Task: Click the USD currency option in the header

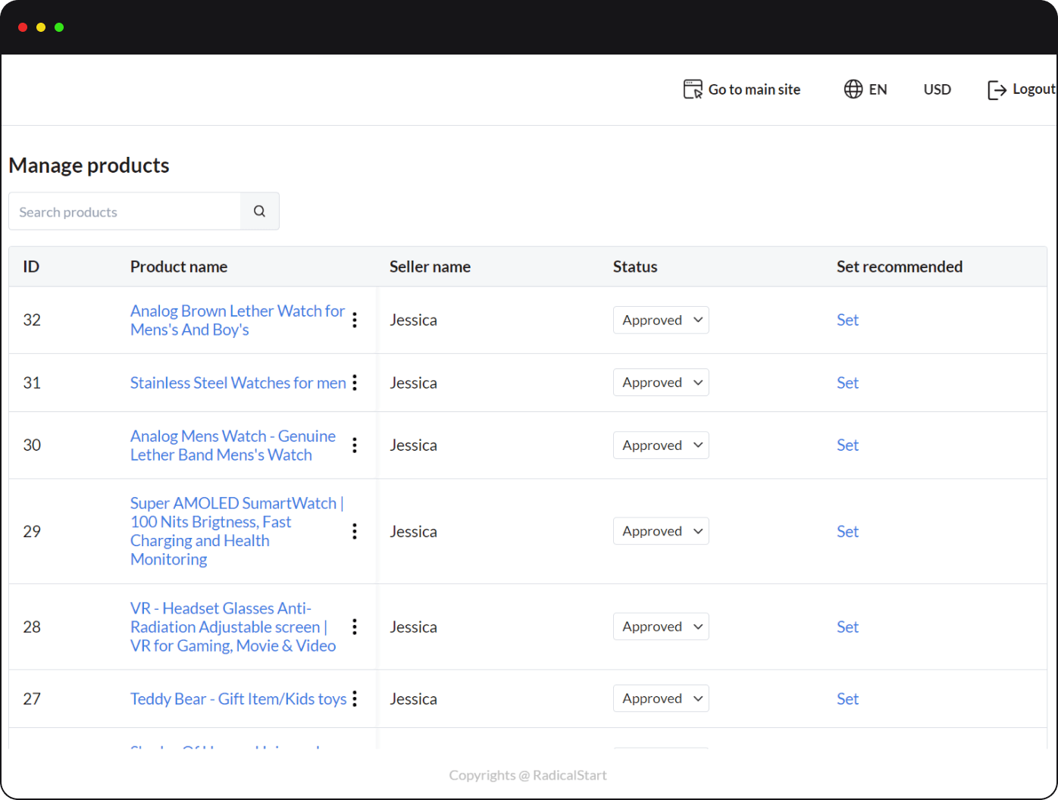Action: [x=937, y=89]
